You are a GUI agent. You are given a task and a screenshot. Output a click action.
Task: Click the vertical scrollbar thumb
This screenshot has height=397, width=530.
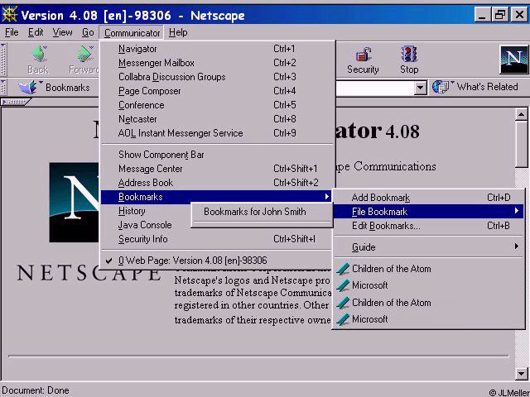pos(521,145)
